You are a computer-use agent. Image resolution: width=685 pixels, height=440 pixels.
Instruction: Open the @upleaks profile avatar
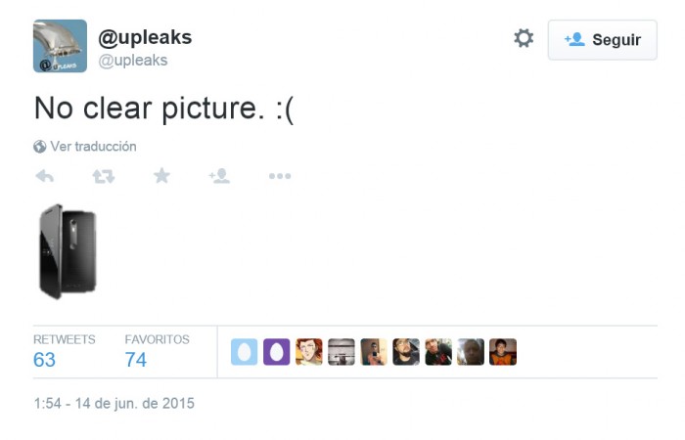[x=60, y=46]
